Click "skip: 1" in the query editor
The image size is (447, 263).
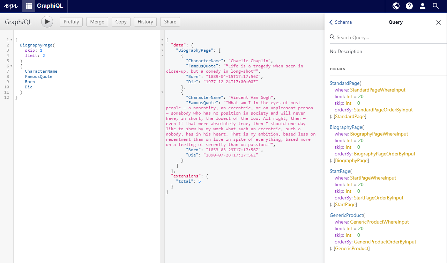[33, 50]
